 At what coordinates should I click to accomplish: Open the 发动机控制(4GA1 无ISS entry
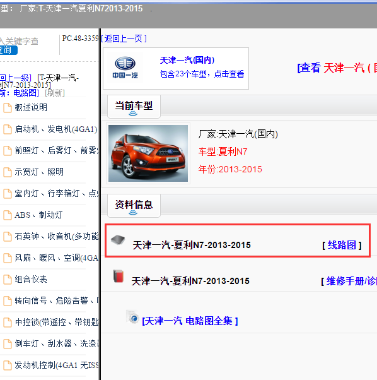coord(57,365)
